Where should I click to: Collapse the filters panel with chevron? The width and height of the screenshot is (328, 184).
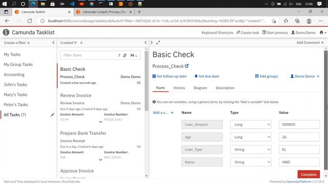click(x=53, y=42)
